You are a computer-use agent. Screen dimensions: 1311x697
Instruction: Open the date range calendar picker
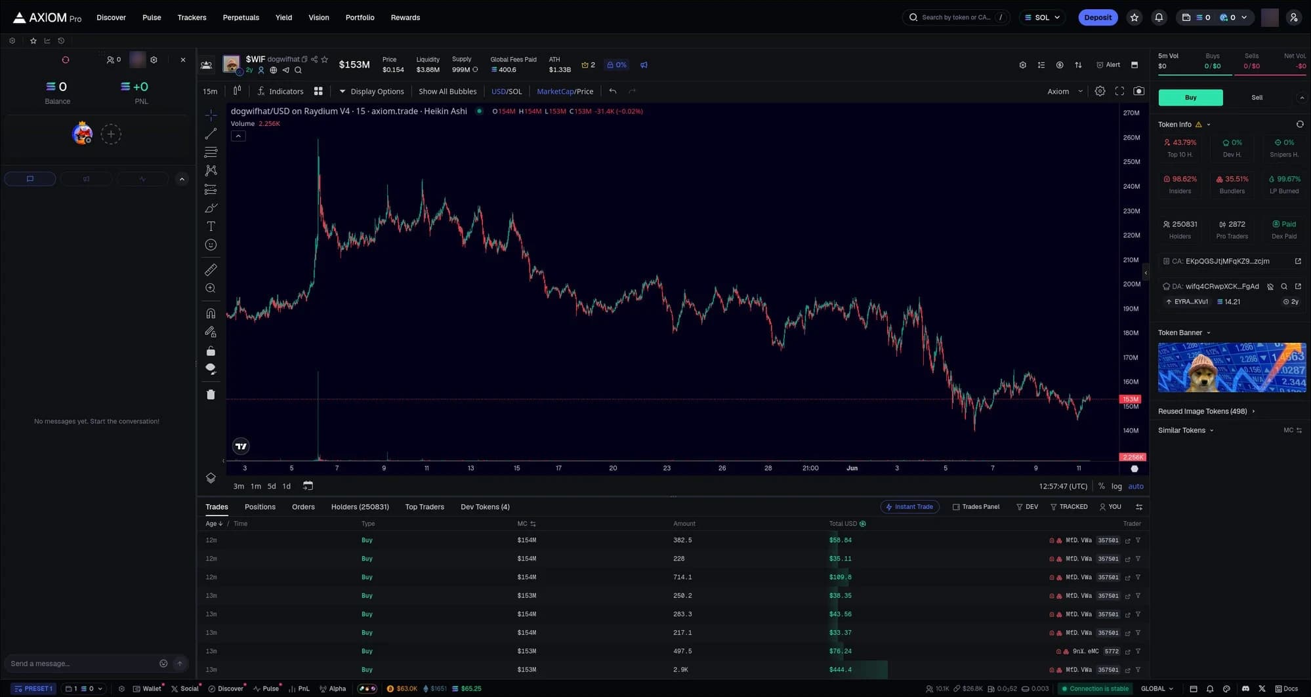tap(308, 486)
